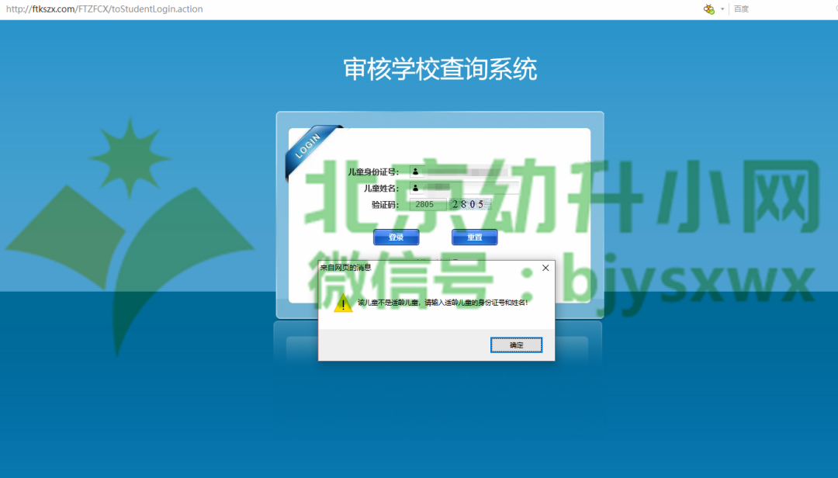The width and height of the screenshot is (838, 478).
Task: Focus the 儿童身份证号 input field
Action: click(x=466, y=171)
